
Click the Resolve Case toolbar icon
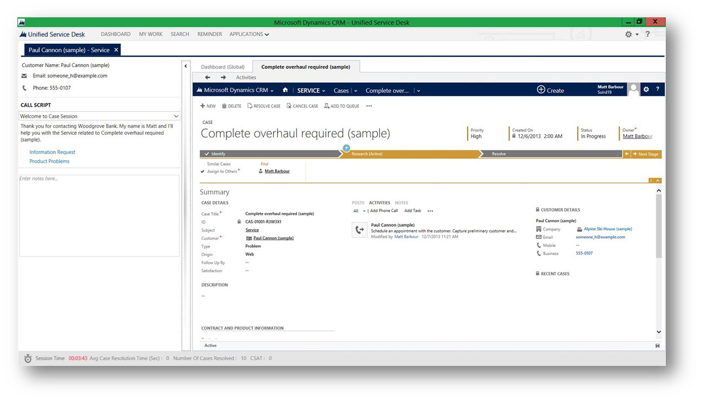coord(250,106)
